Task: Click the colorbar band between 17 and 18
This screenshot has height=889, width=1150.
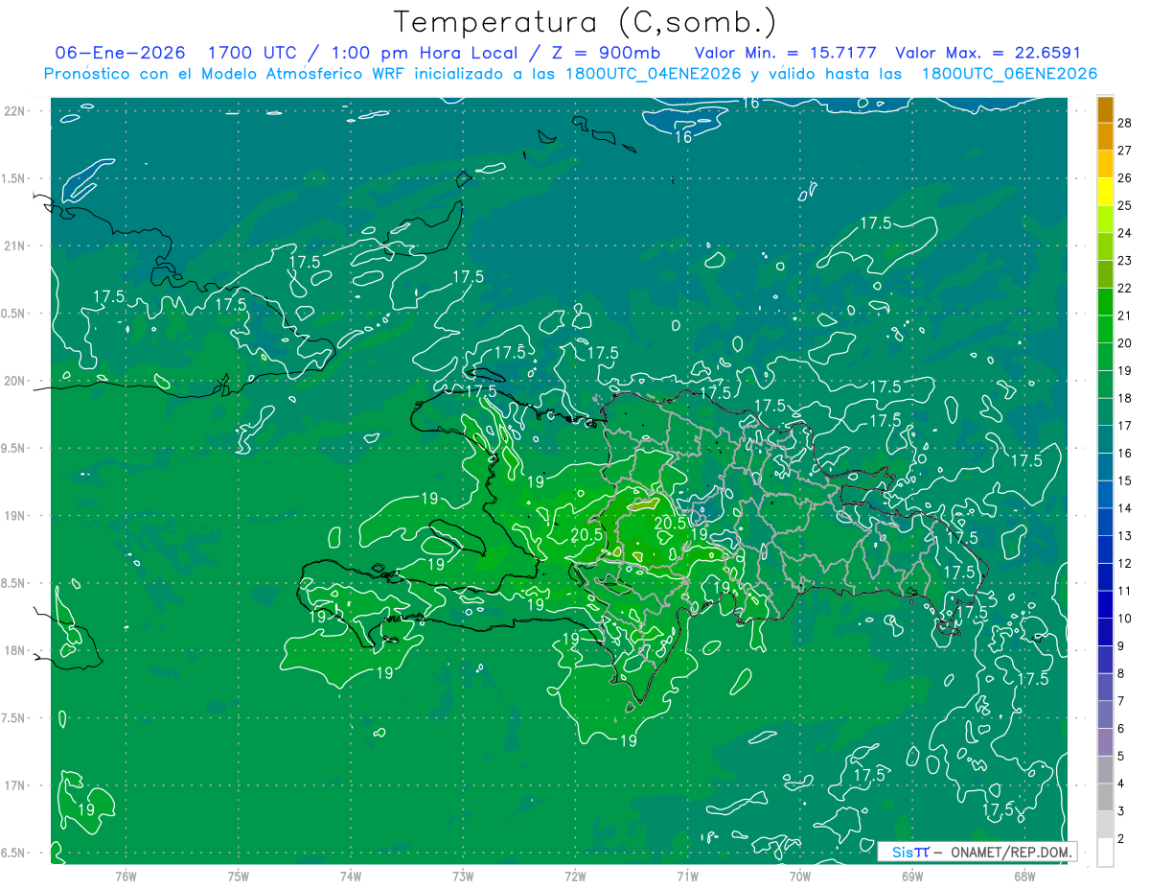Action: point(1105,412)
